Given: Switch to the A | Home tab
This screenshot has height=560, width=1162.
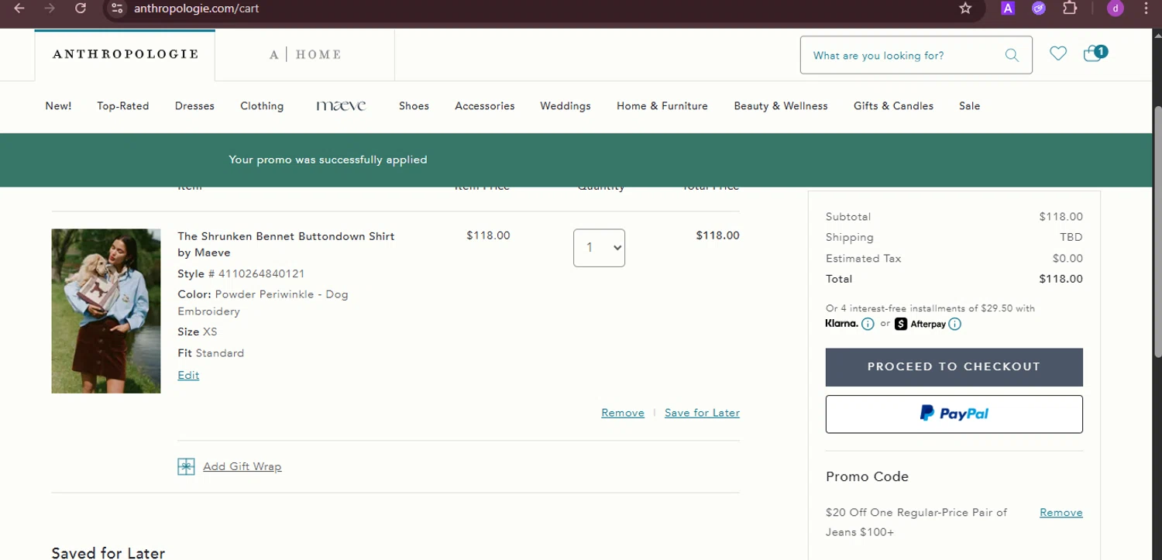Looking at the screenshot, I should pyautogui.click(x=305, y=54).
